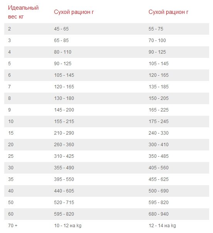The image size is (213, 233).
Task: Click the '145 - 200' ration cell
Action: click(64, 110)
